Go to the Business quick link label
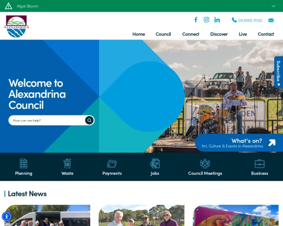This screenshot has width=283, height=226. (259, 173)
